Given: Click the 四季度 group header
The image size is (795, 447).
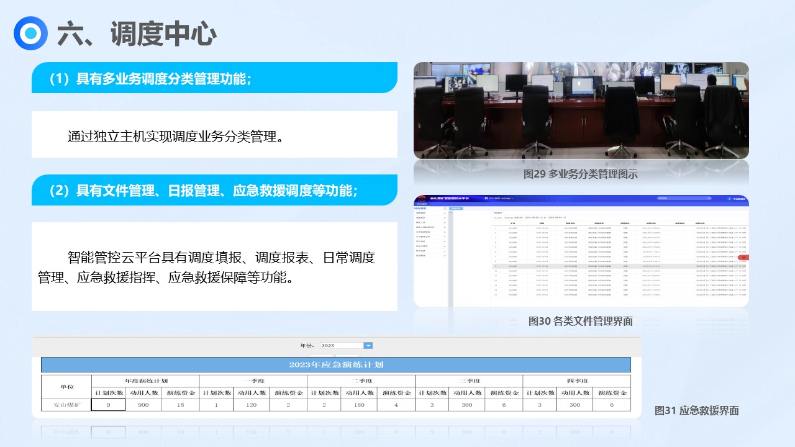Looking at the screenshot, I should (x=576, y=381).
